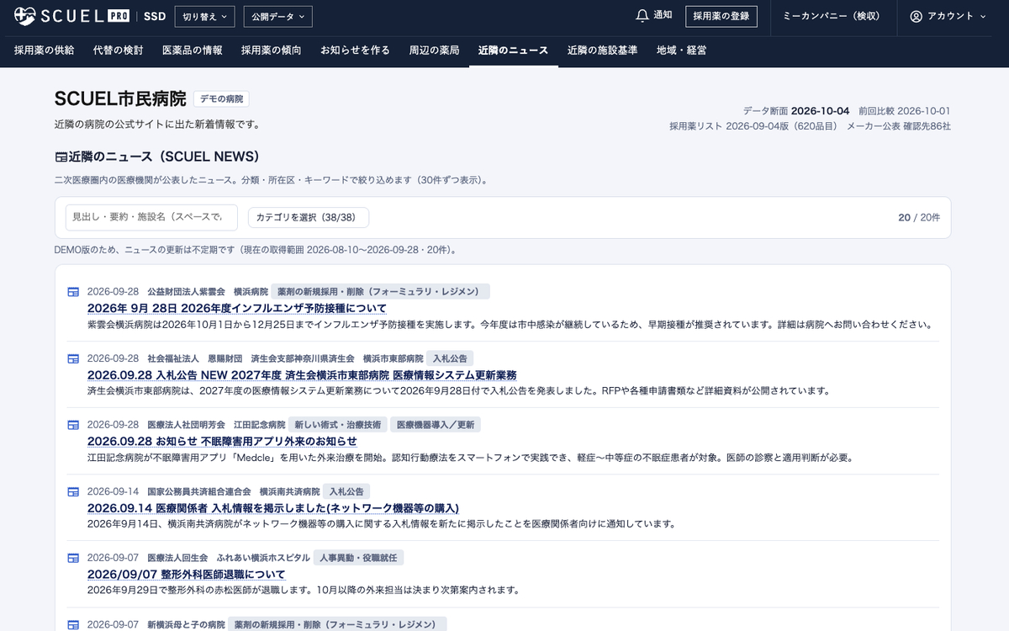Open the 公開データ dropdown
Image resolution: width=1009 pixels, height=631 pixels.
coord(277,16)
